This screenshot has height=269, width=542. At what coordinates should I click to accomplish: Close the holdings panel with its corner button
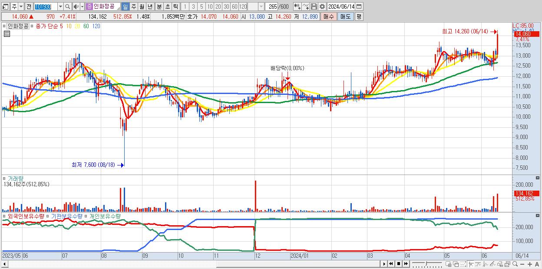pos(539,215)
